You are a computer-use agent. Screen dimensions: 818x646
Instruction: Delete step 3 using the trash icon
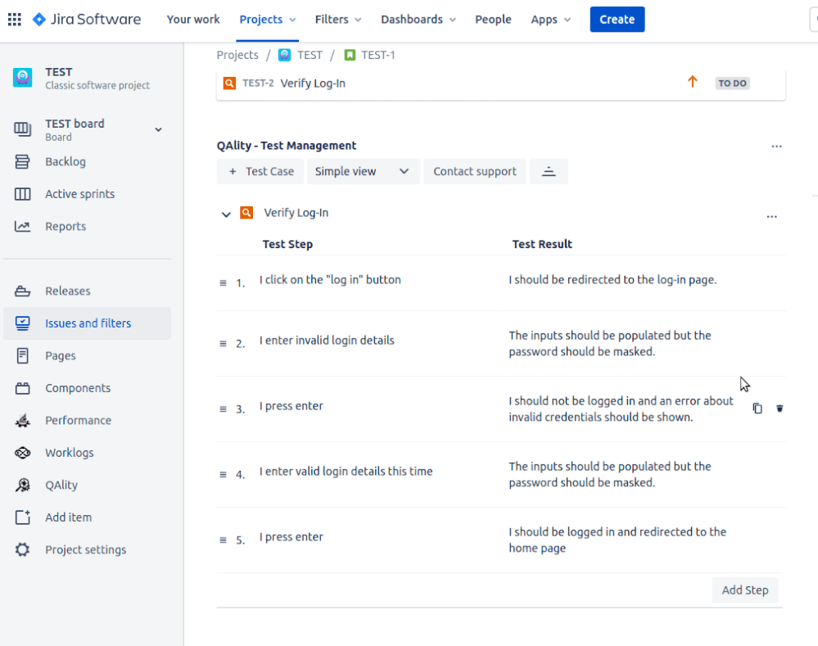(x=779, y=408)
